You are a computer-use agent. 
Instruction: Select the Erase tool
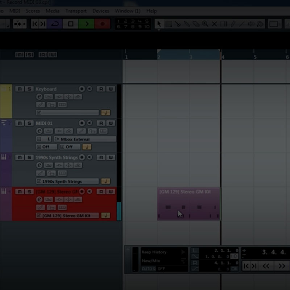tap(196, 24)
